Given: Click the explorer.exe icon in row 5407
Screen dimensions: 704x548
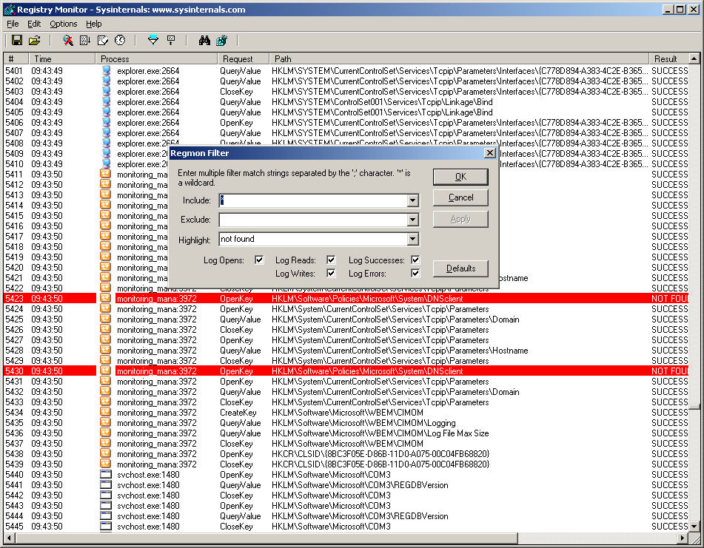Looking at the screenshot, I should click(106, 132).
